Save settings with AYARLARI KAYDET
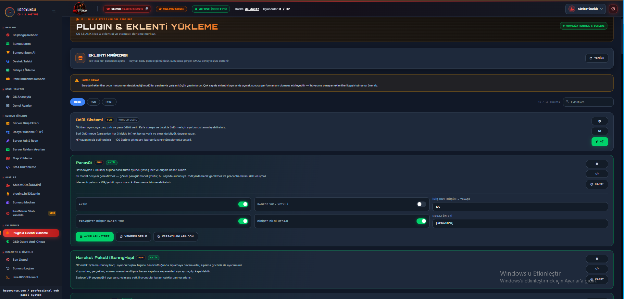624x299 pixels. pyautogui.click(x=94, y=237)
